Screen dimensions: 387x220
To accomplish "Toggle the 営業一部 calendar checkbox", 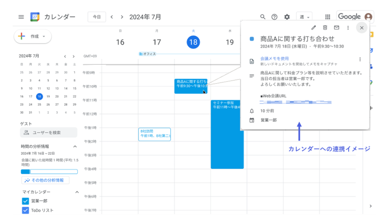I will click(25, 201).
